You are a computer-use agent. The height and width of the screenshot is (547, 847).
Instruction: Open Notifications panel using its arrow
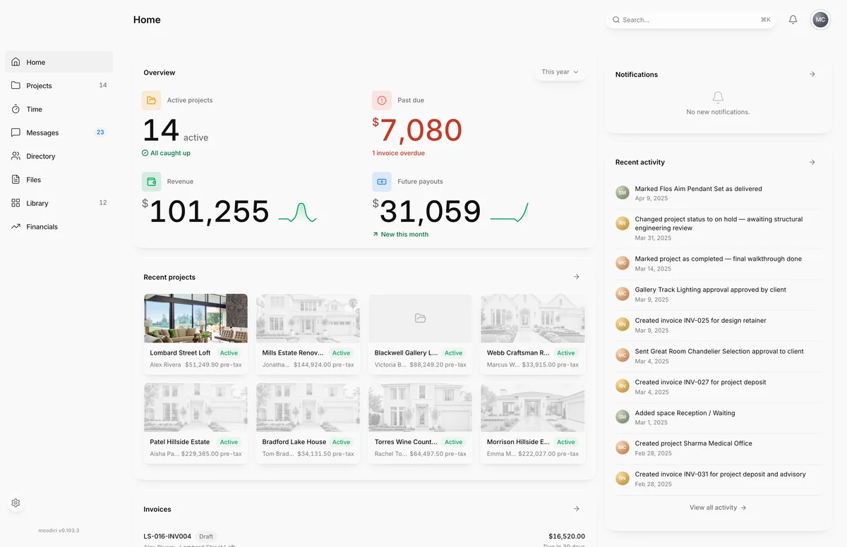812,74
